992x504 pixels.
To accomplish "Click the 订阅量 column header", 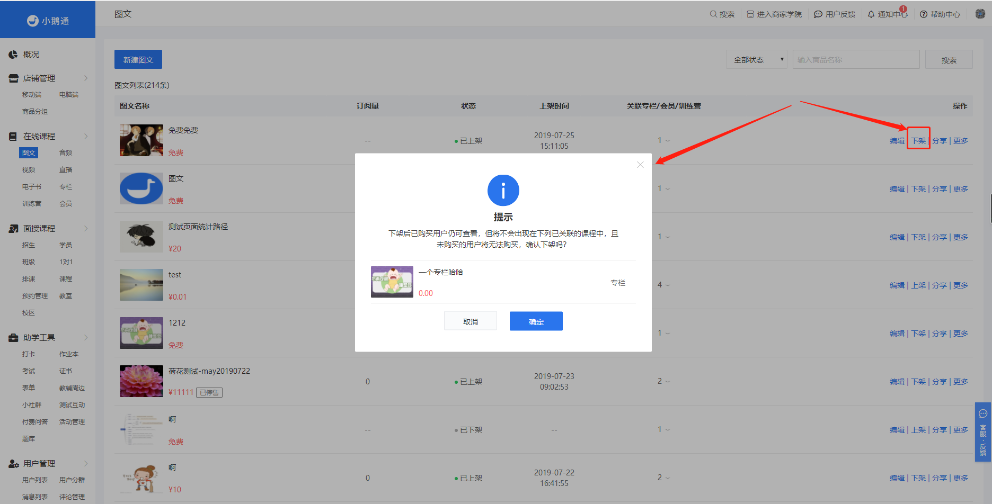I will tap(368, 106).
